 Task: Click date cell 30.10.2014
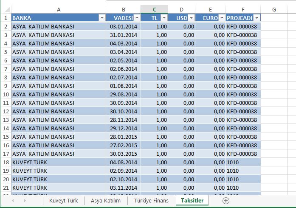click(x=124, y=111)
